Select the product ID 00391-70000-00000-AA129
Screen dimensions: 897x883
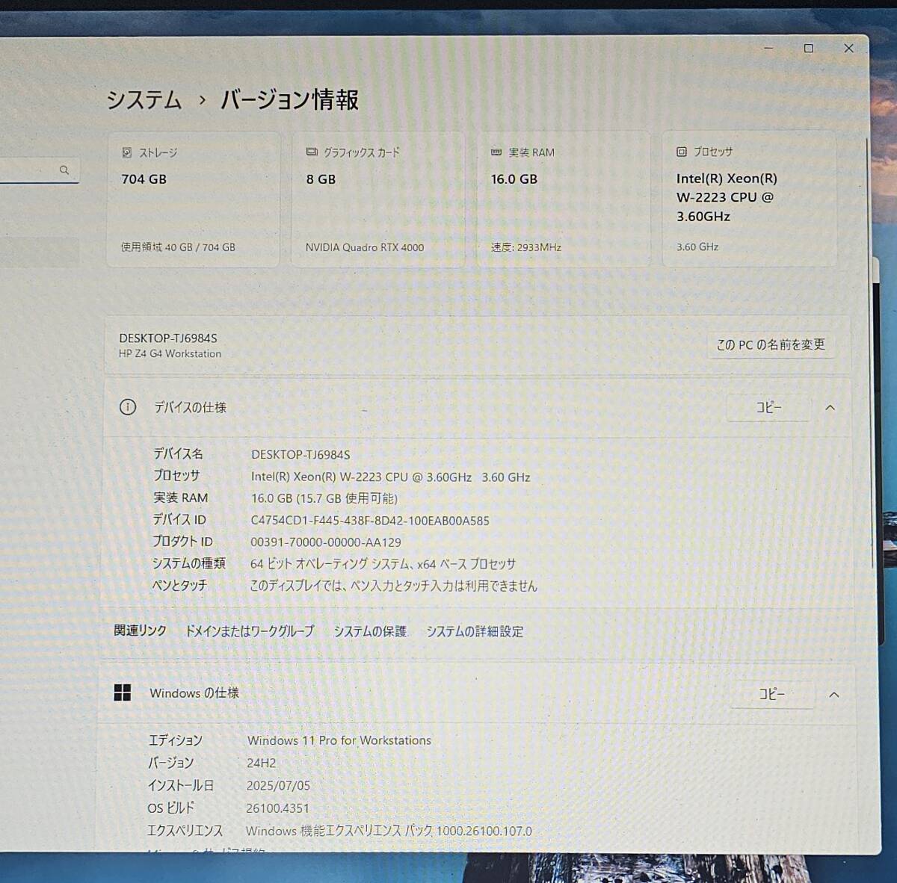click(x=326, y=542)
